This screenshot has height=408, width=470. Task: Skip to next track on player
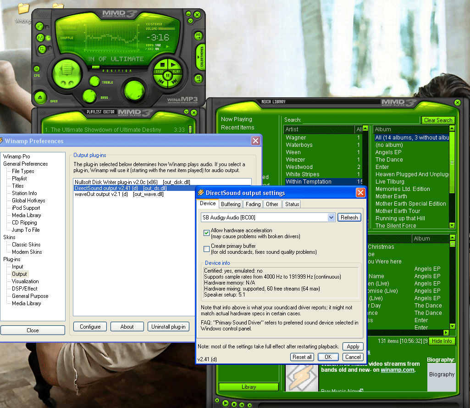(x=175, y=82)
